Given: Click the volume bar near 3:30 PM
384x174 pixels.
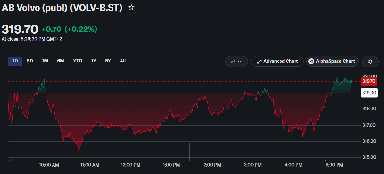Looking at the screenshot, I should click(278, 149).
